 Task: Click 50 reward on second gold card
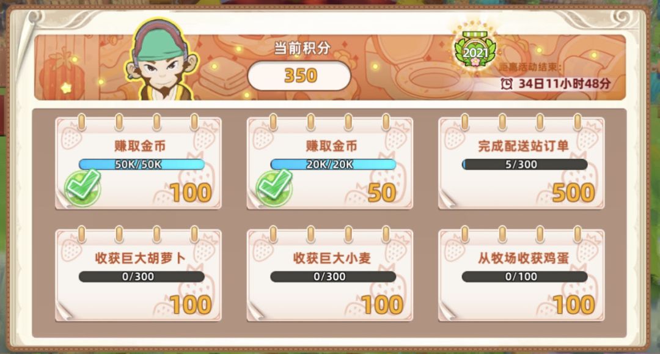coord(382,193)
